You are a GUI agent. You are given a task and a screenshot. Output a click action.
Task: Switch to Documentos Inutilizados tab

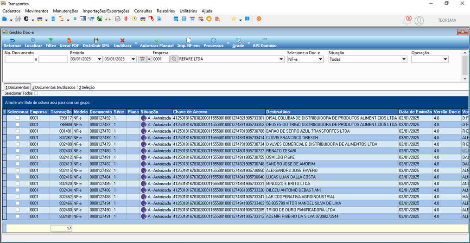pyautogui.click(x=54, y=87)
